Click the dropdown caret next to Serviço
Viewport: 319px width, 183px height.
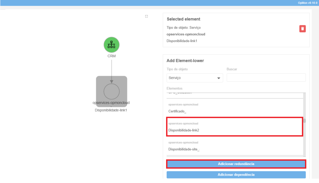(x=218, y=78)
